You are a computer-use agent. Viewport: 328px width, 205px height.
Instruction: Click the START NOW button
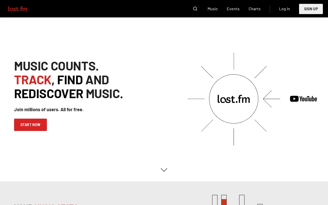30,125
